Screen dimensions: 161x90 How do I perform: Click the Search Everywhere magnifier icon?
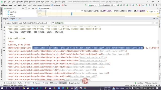(153, 5)
